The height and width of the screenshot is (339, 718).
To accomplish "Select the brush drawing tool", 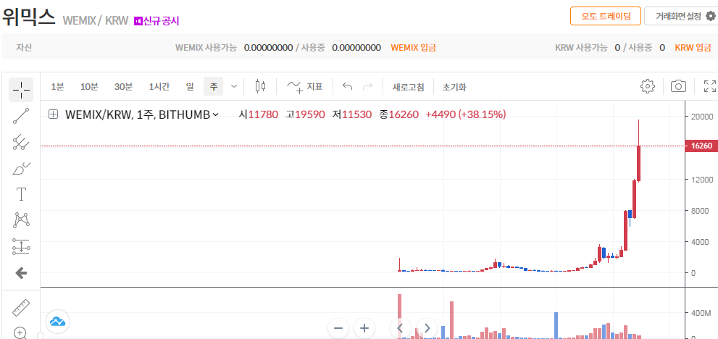I will point(21,169).
